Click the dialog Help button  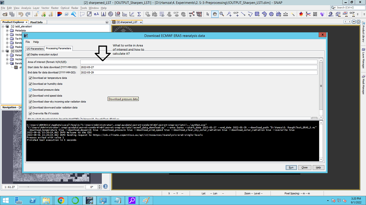pyautogui.click(x=319, y=167)
